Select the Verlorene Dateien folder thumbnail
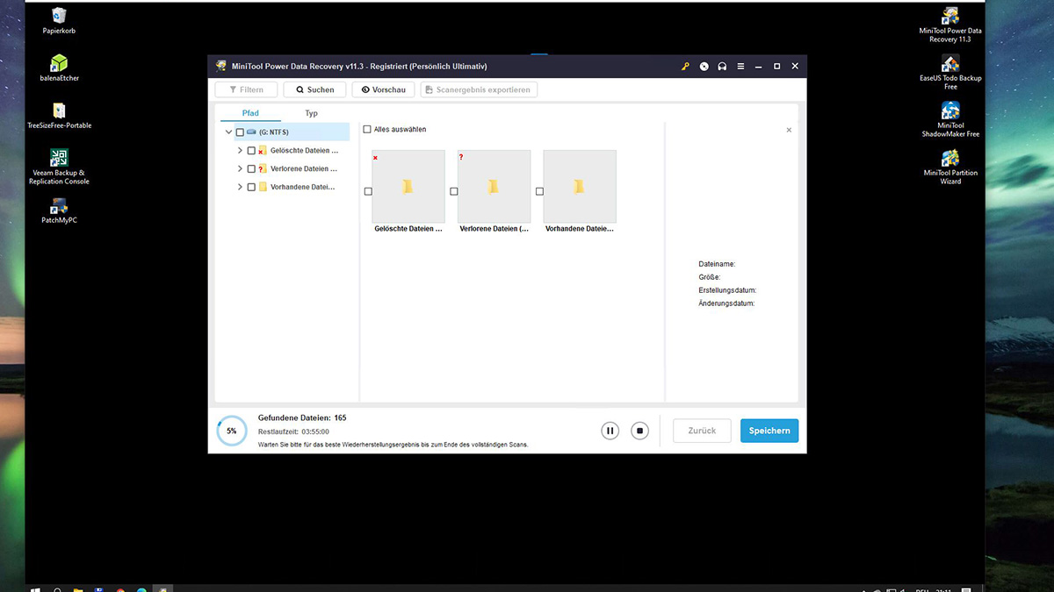Screen dimensions: 1054x592 pyautogui.click(x=494, y=186)
